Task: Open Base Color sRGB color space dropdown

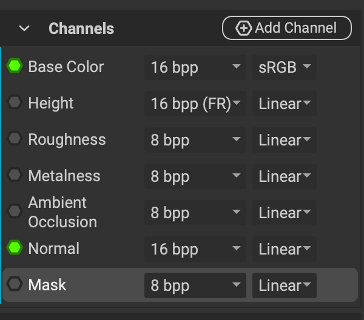Action: [x=284, y=67]
